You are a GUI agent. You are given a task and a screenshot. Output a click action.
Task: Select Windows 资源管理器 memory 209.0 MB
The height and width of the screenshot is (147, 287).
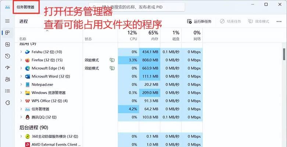tap(150, 93)
